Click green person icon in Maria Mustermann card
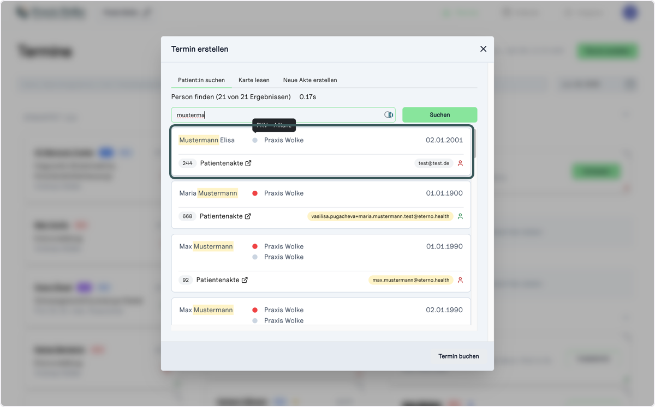 (460, 216)
